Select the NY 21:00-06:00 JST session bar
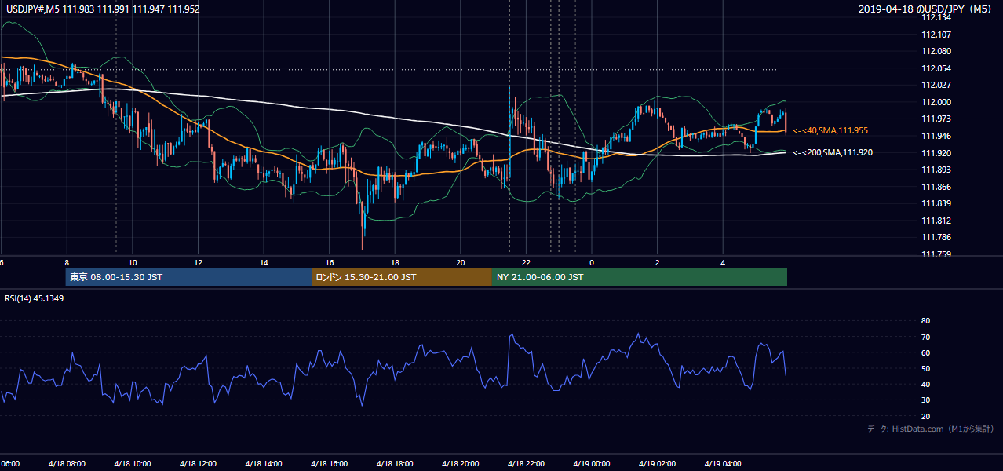 pyautogui.click(x=640, y=277)
